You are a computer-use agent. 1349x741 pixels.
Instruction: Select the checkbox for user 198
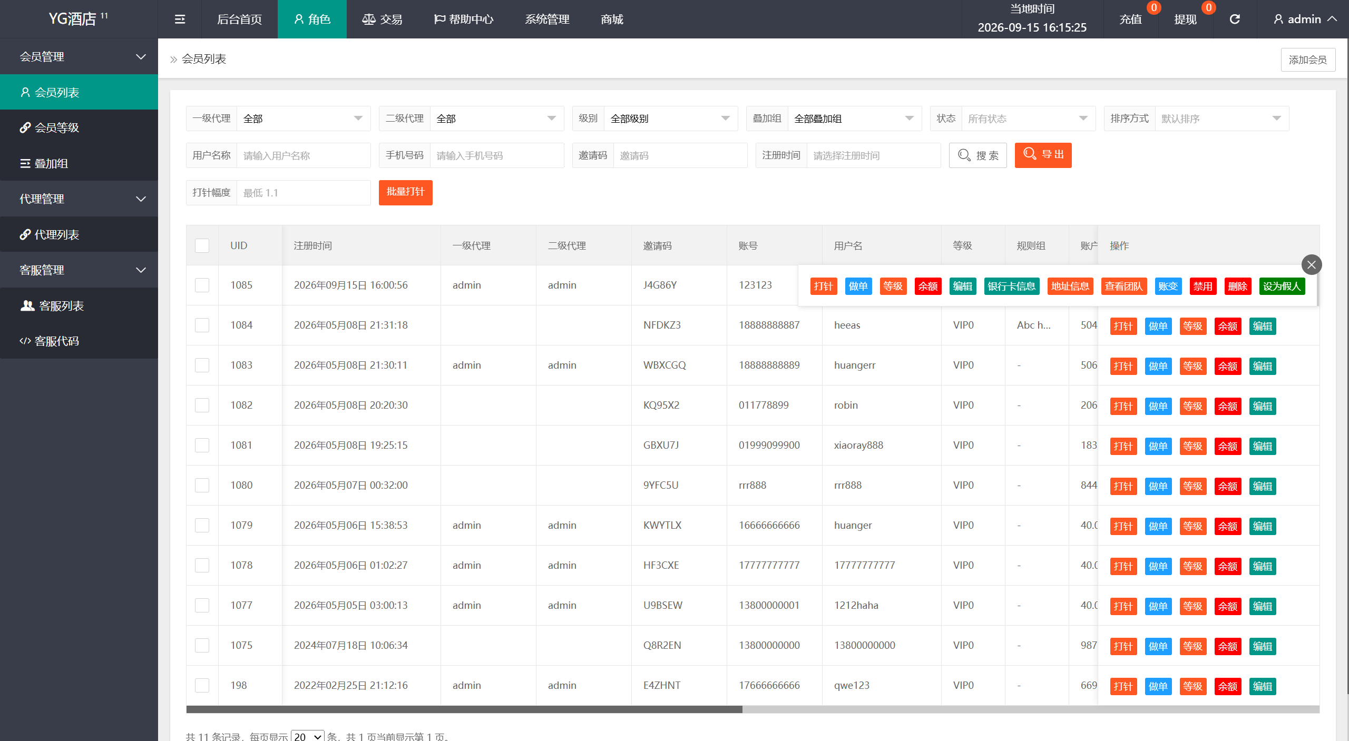click(202, 686)
